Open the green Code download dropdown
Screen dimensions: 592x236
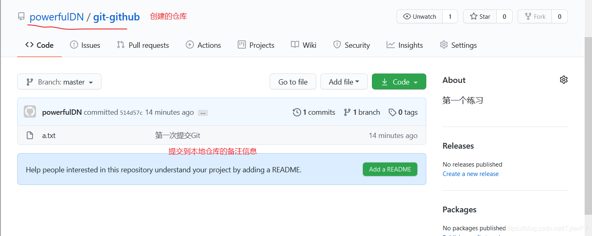pos(399,82)
